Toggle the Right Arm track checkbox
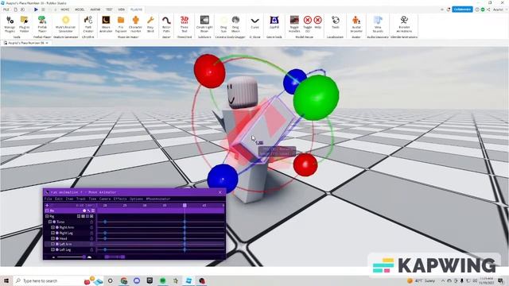 [x=53, y=227]
